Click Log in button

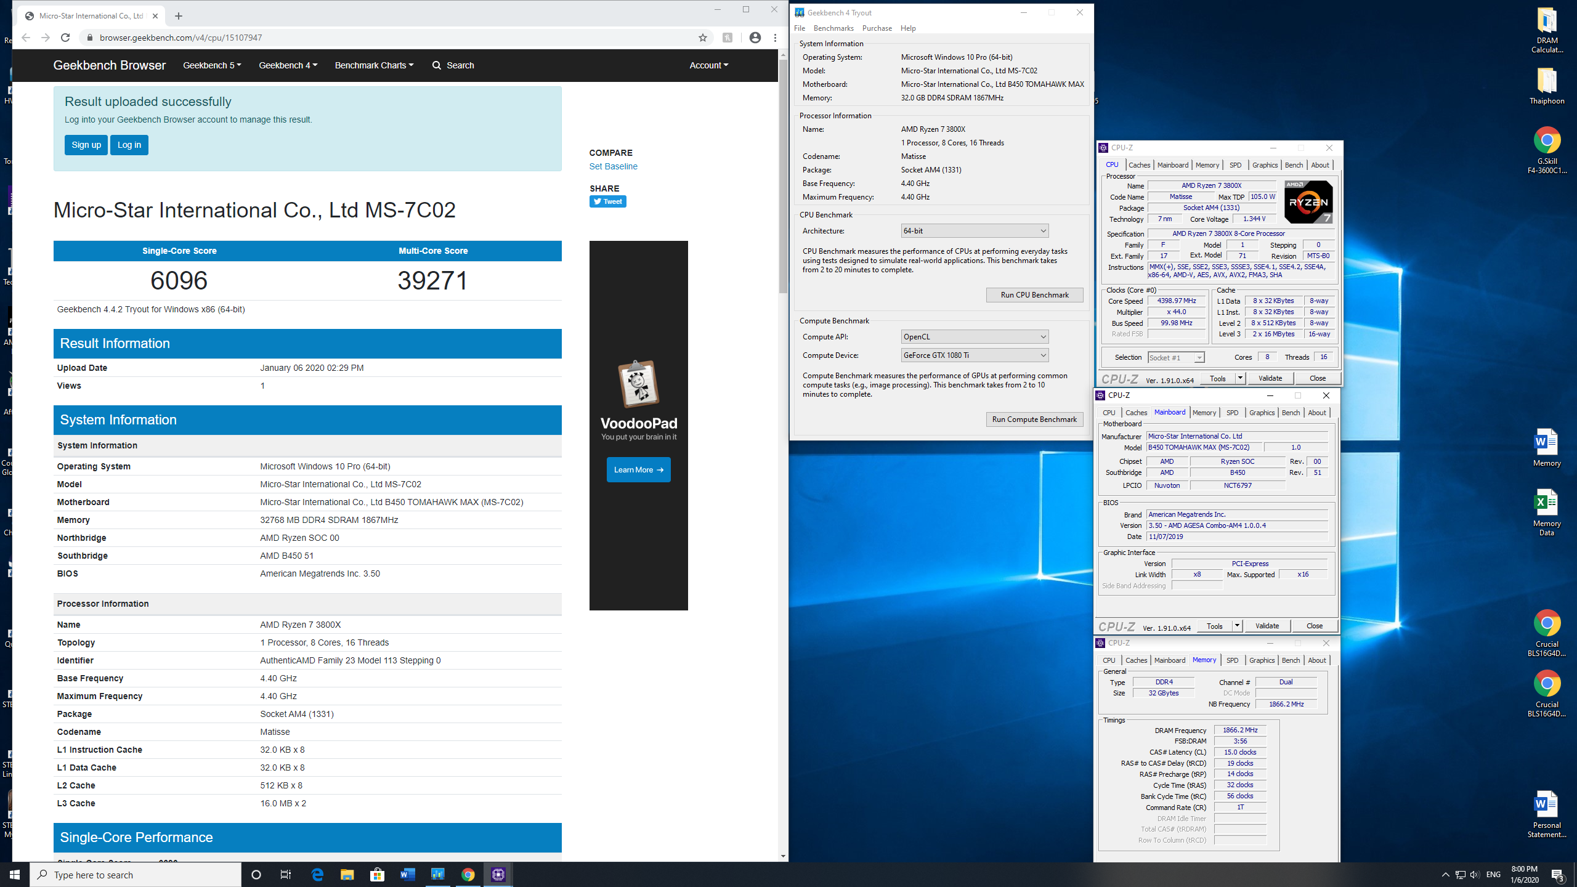point(129,145)
